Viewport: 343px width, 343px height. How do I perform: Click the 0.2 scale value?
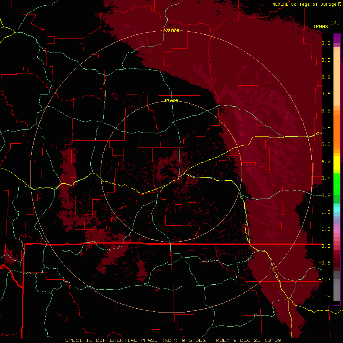326,246
